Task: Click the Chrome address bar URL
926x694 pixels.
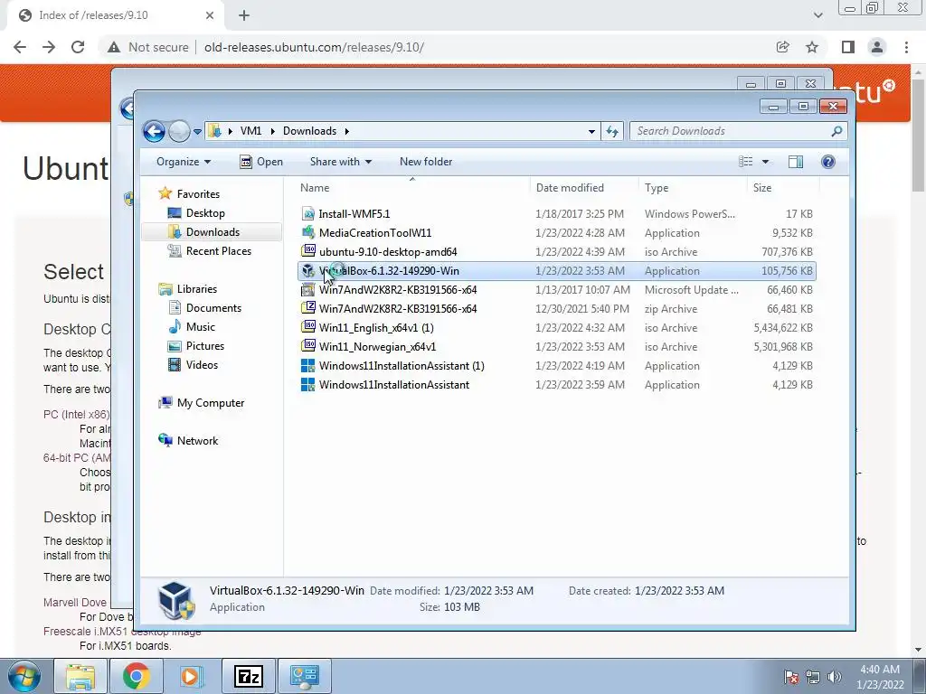Action: [314, 47]
